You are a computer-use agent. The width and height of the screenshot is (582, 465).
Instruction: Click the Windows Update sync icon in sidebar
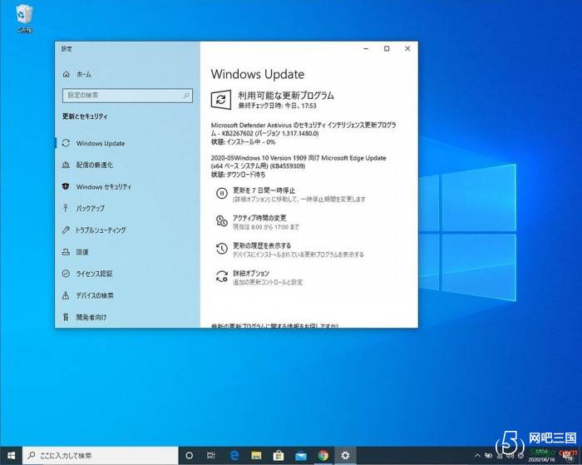[x=66, y=143]
